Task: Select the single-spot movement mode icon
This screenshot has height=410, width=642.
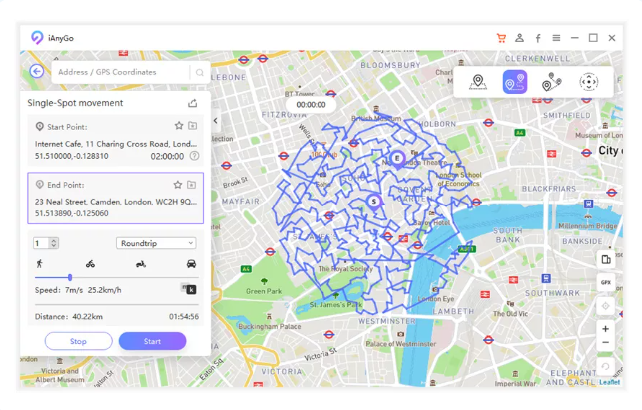Action: click(x=514, y=82)
